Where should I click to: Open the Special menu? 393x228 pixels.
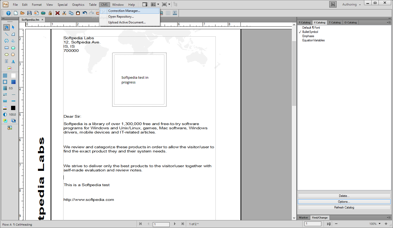pyautogui.click(x=62, y=4)
